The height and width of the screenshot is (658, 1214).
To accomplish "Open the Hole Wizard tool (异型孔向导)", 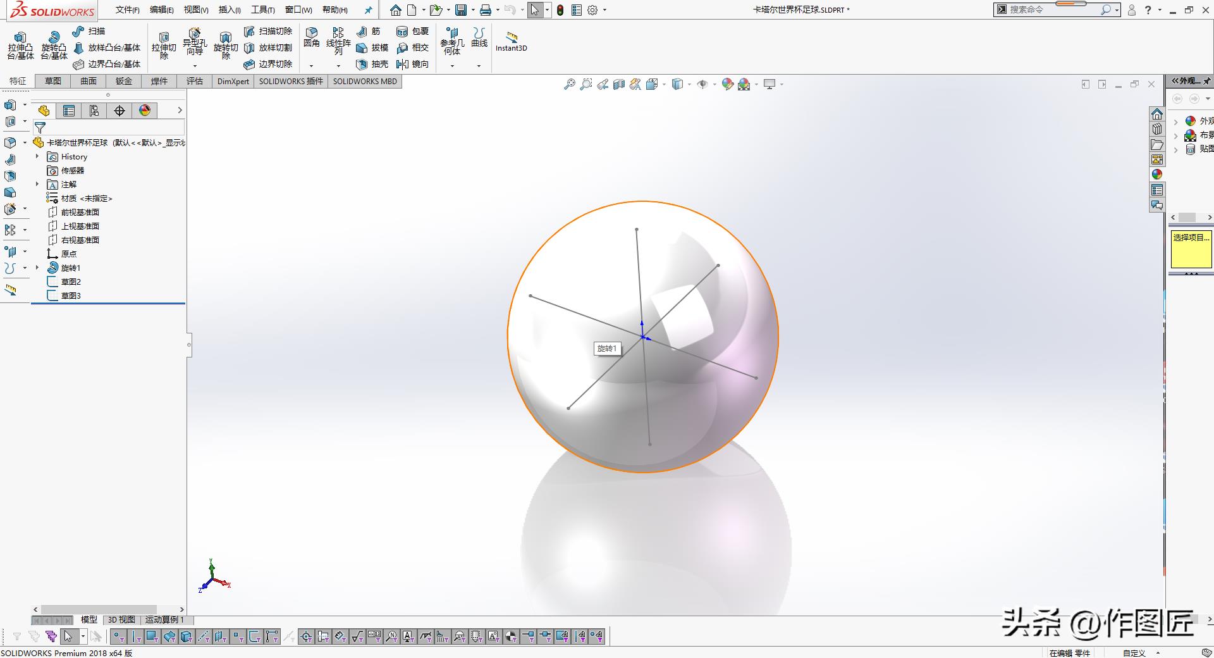I will point(195,41).
